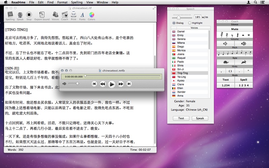Click the Voices list scrollbar
The image size is (269, 168).
[209, 40]
